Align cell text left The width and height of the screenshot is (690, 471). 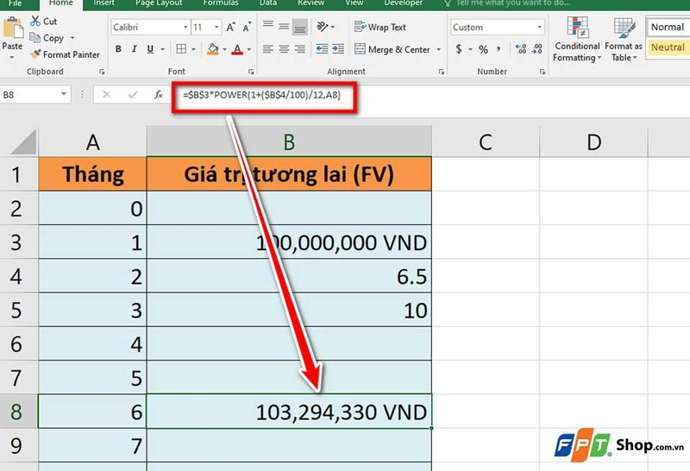tap(268, 49)
